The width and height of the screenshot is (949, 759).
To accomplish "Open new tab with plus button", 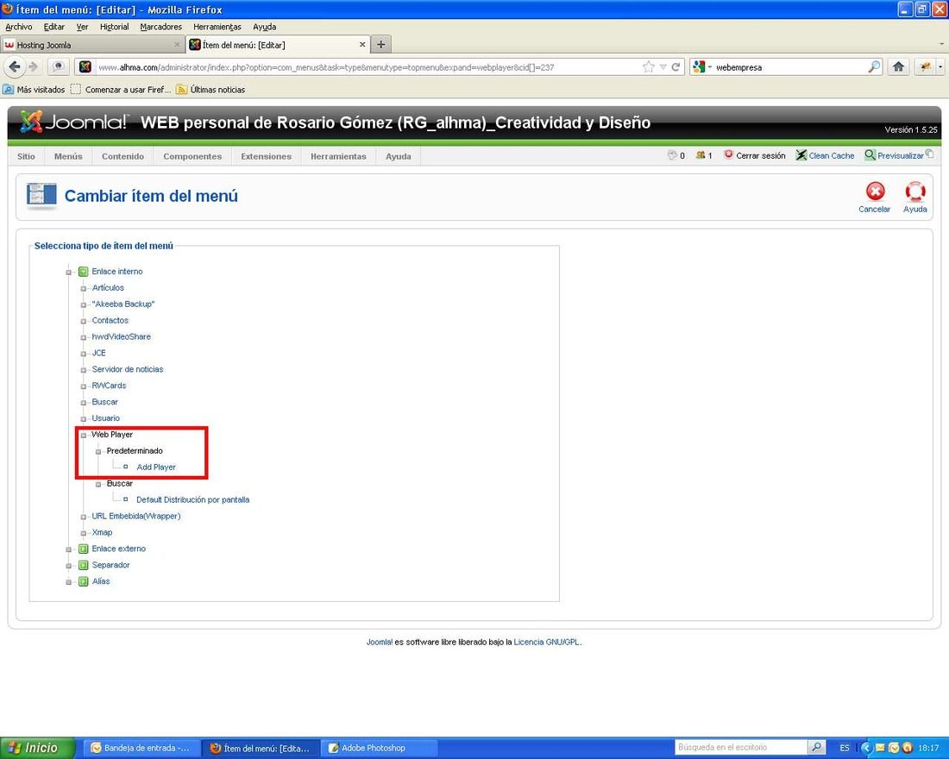I will [380, 44].
